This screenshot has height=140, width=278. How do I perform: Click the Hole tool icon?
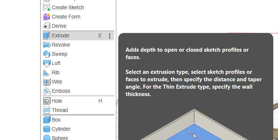tap(47, 101)
